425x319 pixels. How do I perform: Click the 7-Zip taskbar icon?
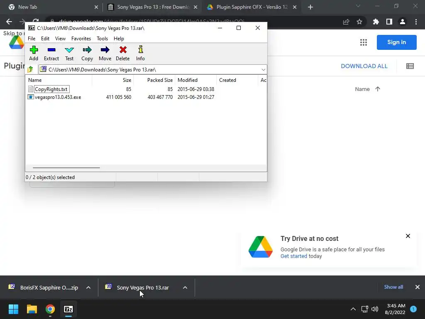(68, 309)
